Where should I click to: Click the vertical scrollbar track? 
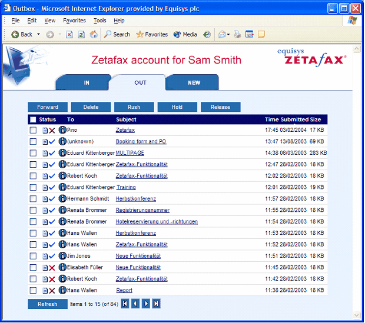[x=357, y=177]
